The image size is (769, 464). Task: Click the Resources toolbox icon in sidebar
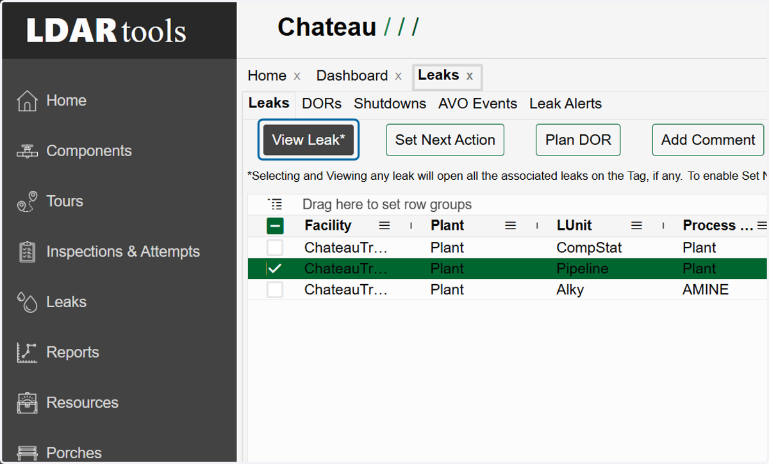click(27, 403)
